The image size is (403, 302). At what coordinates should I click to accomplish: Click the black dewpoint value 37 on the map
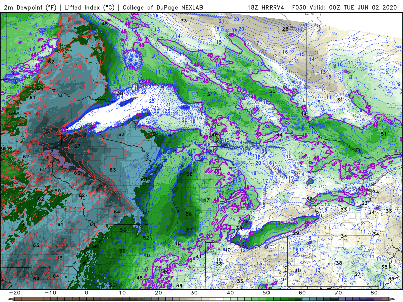[357, 274]
